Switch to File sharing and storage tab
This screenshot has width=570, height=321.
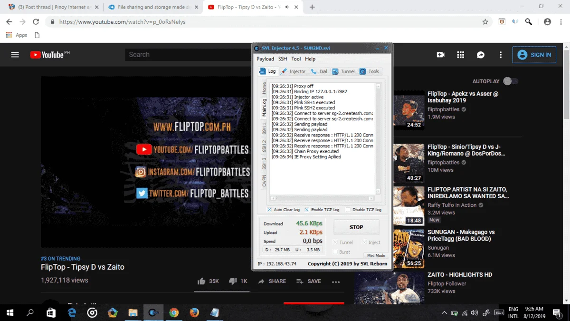click(152, 7)
